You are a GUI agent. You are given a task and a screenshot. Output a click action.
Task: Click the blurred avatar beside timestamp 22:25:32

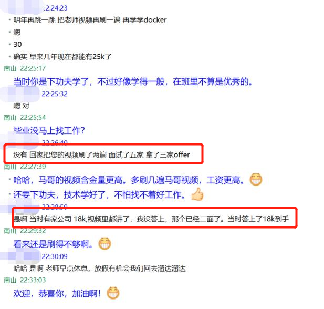point(20,94)
